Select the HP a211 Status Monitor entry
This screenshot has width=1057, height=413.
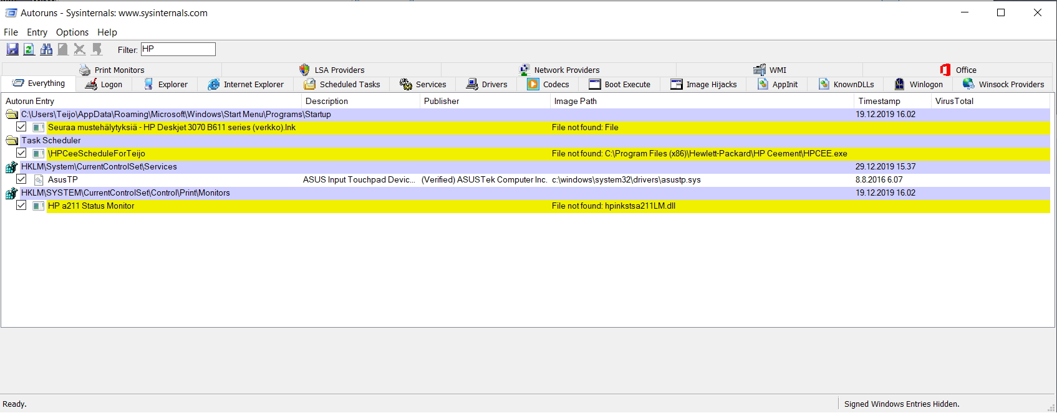pyautogui.click(x=91, y=206)
